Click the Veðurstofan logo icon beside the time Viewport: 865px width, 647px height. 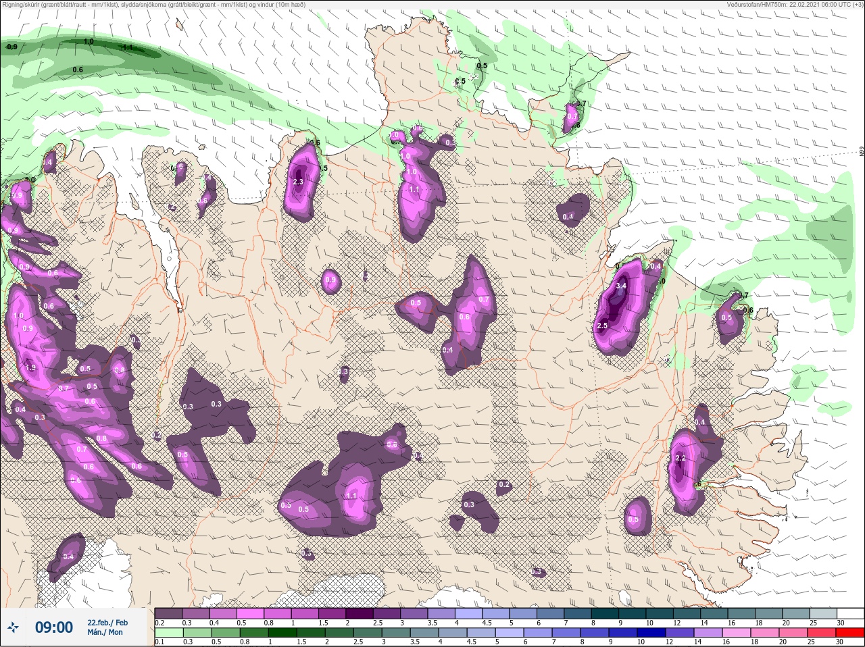coord(13,628)
